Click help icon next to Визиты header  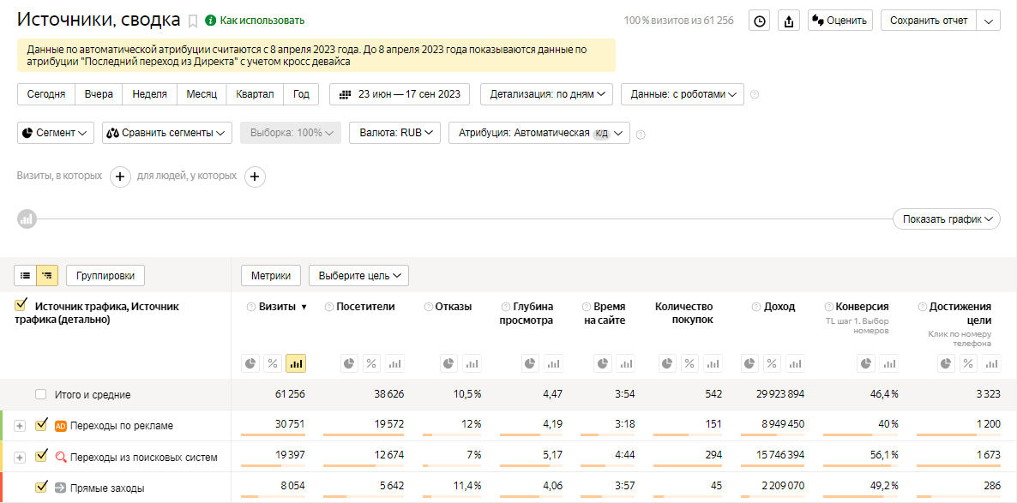tap(251, 307)
